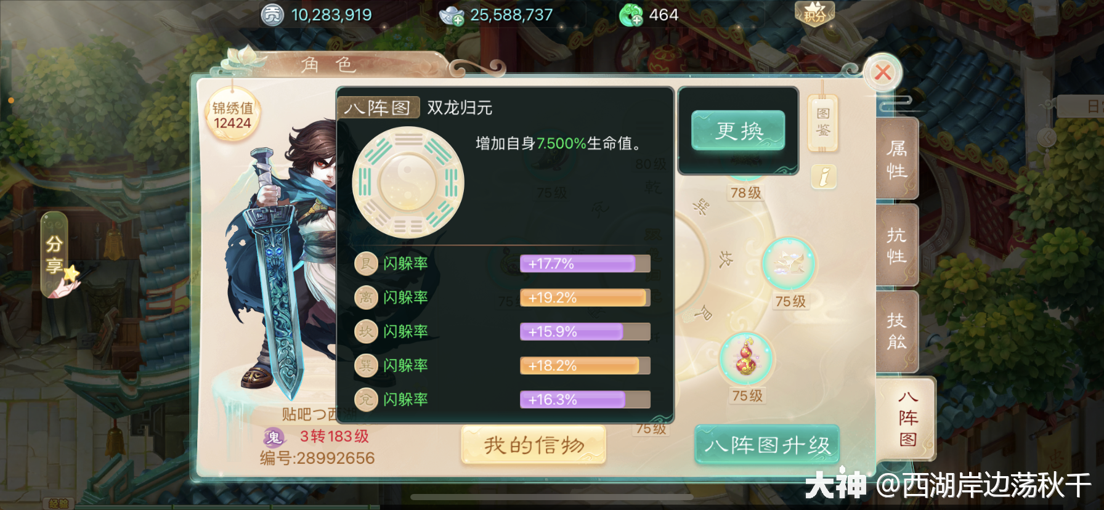Tap the silver ingot plus icon
This screenshot has height=510, width=1104.
(452, 15)
